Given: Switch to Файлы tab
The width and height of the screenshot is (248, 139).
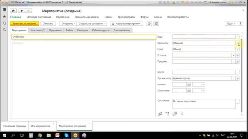Looking at the screenshot, I should (x=69, y=30).
